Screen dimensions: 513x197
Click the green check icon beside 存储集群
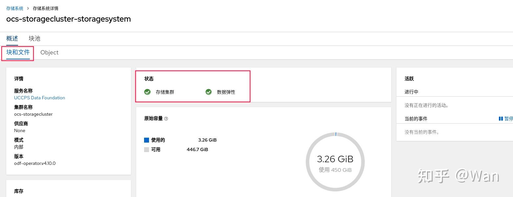pyautogui.click(x=147, y=92)
